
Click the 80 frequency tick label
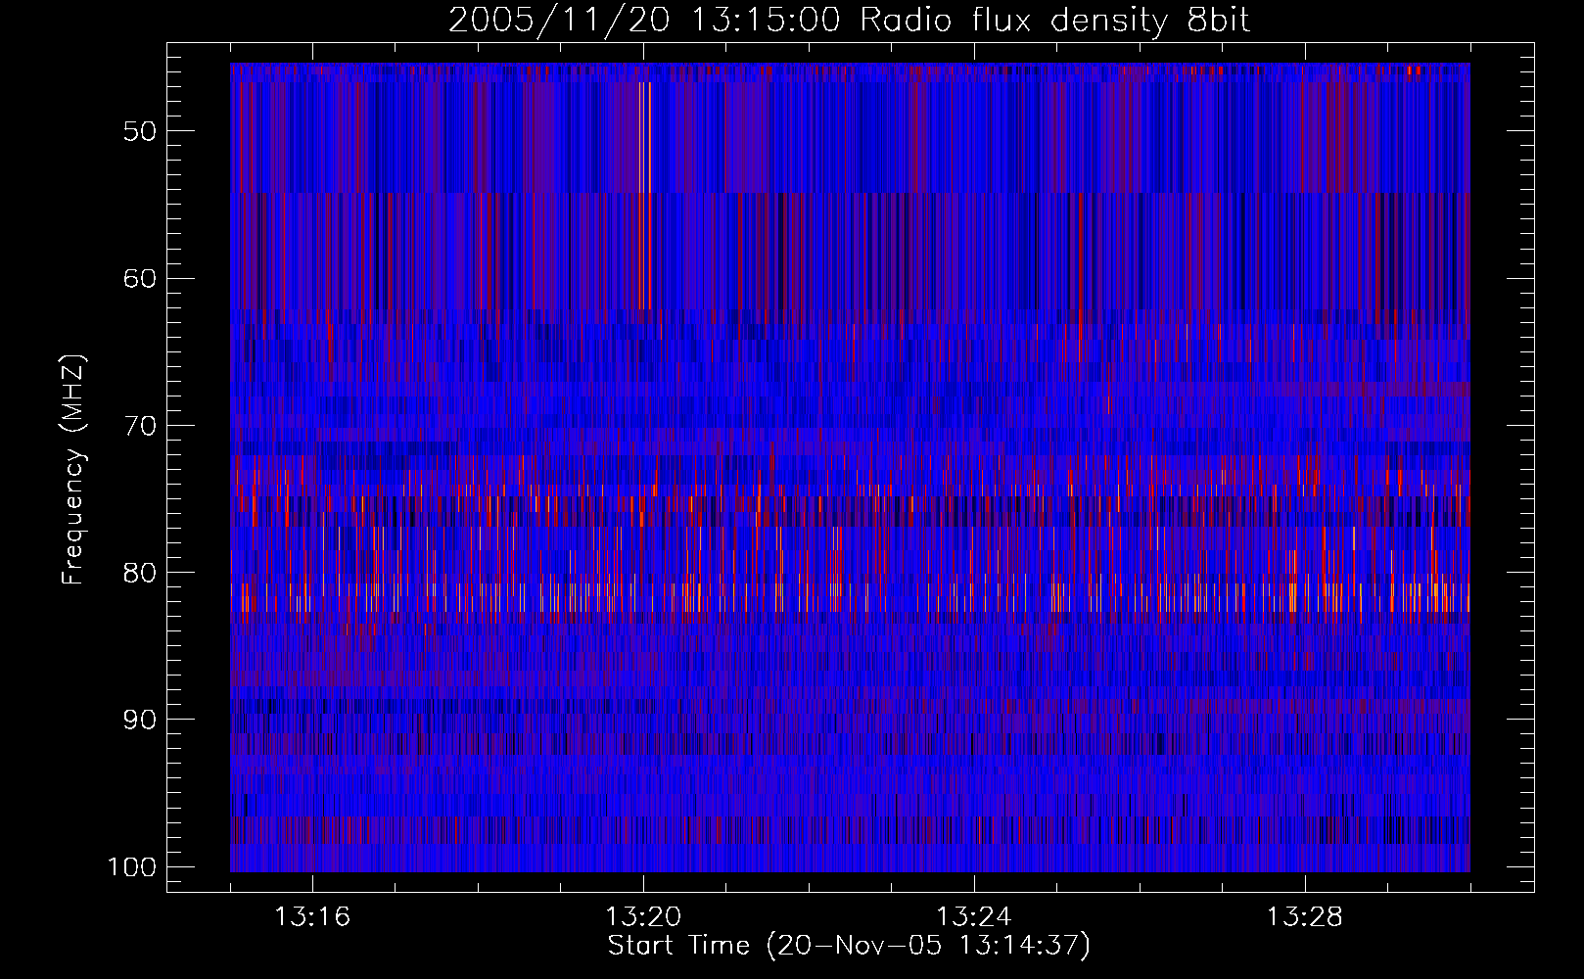[140, 573]
